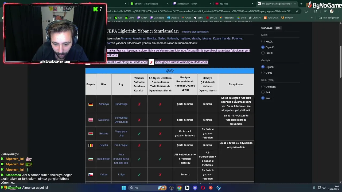Screen dimensions: 342x192
Task: Open the Windows Start menu
Action: click(124, 188)
